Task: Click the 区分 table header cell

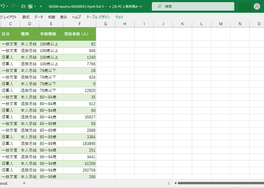Action: 10,34
